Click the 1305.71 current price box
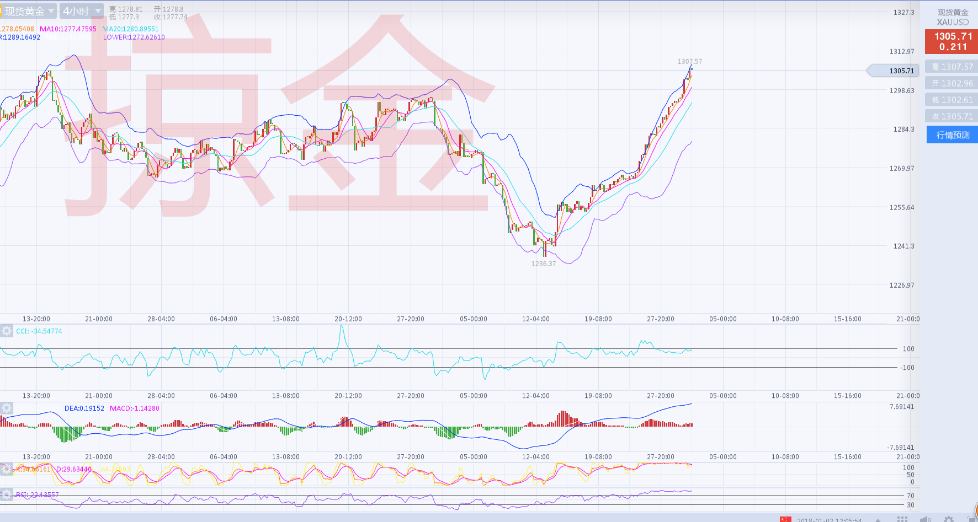978x522 pixels. pos(952,41)
